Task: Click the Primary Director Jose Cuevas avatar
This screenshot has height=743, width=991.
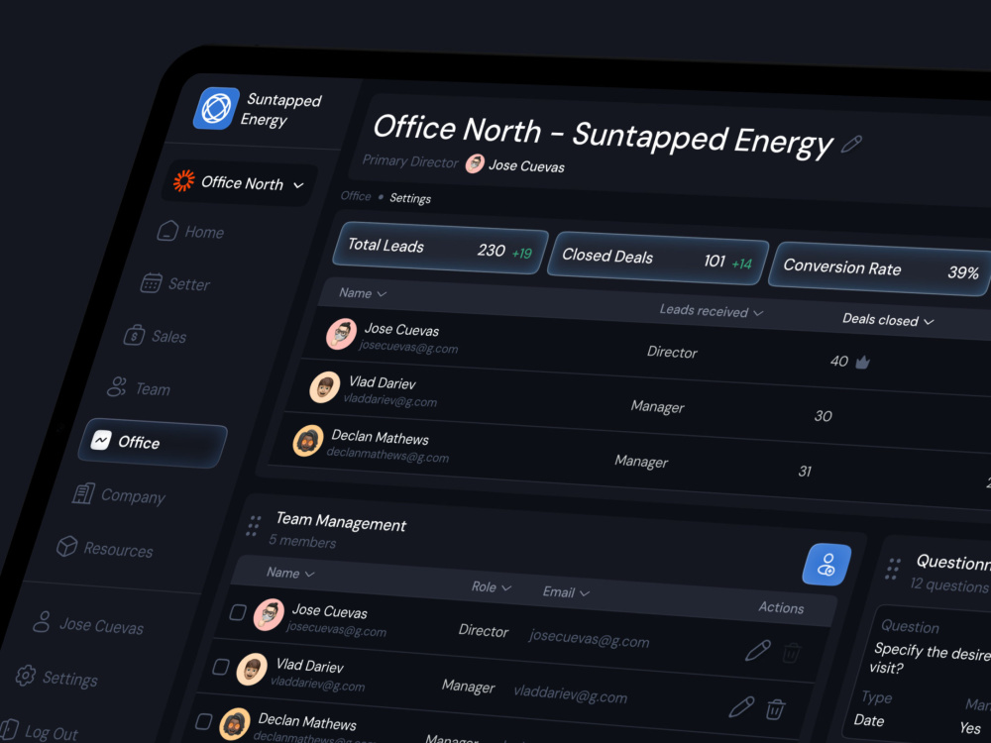Action: coord(475,163)
